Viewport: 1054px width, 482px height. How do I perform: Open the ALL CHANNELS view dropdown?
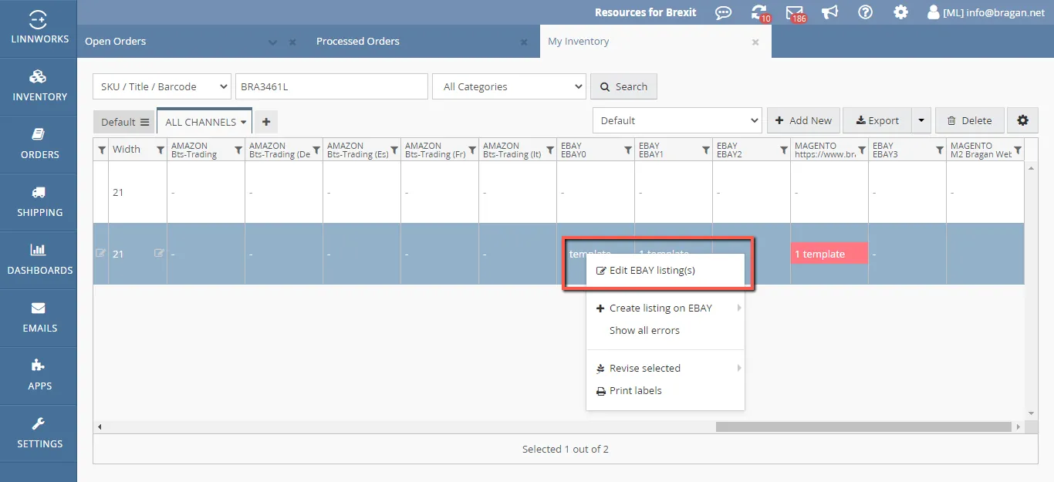point(205,122)
